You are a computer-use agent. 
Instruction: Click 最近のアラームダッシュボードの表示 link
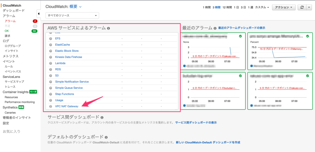[241, 28]
